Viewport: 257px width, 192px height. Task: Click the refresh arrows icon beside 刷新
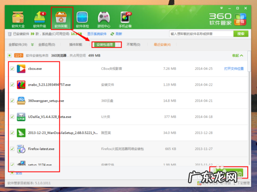pyautogui.click(x=112, y=34)
